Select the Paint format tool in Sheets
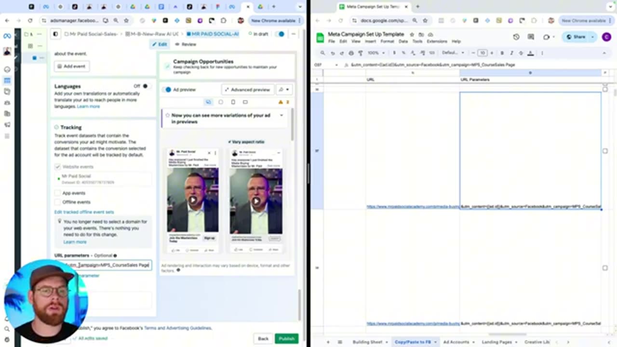Screen dimensions: 617x347 point(360,53)
